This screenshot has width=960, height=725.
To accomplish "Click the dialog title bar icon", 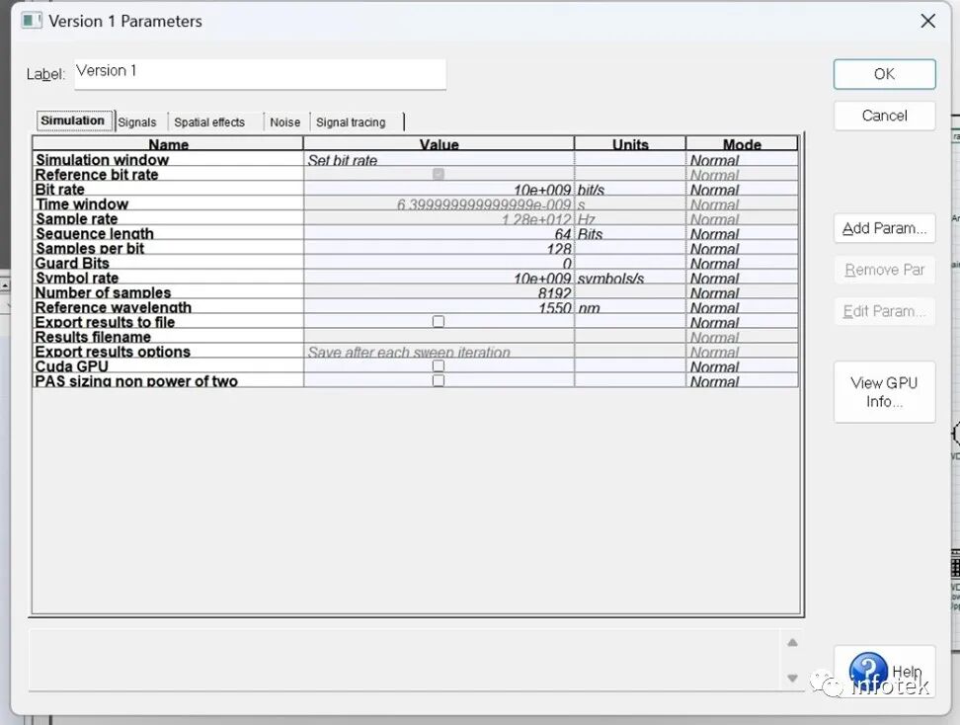I will pos(30,20).
